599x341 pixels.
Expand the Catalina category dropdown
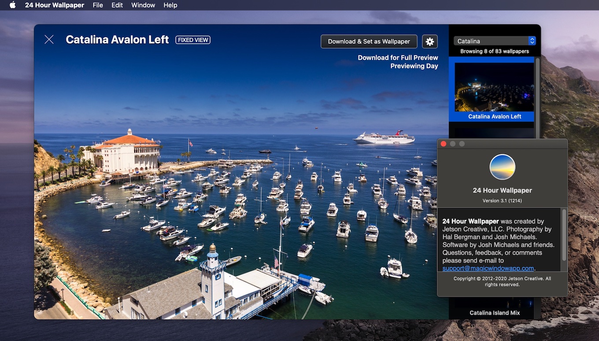(495, 41)
